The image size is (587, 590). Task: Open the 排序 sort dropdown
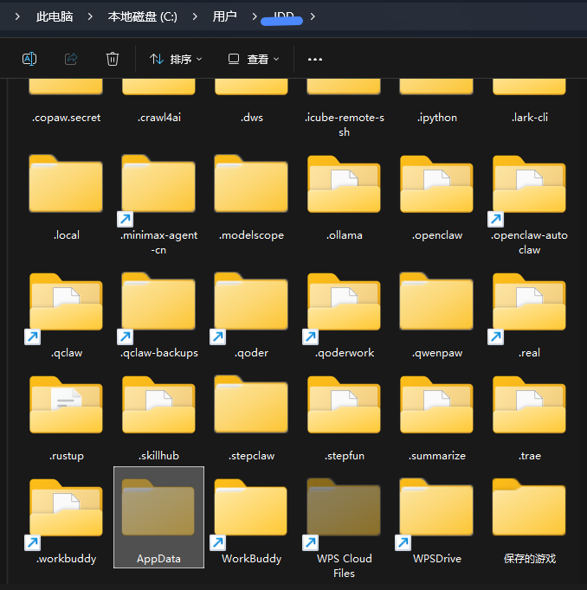(176, 59)
